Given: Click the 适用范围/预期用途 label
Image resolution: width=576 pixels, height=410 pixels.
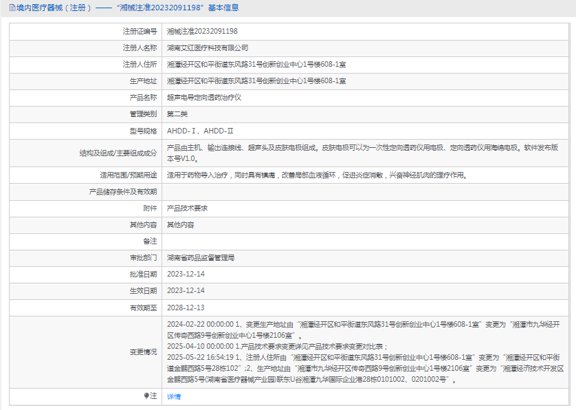Looking at the screenshot, I should [x=129, y=175].
